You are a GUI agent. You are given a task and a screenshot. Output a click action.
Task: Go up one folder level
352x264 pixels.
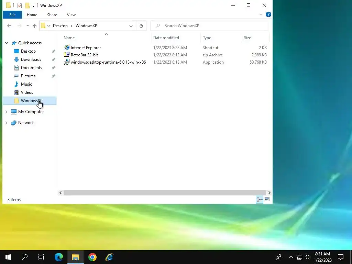[x=35, y=26]
